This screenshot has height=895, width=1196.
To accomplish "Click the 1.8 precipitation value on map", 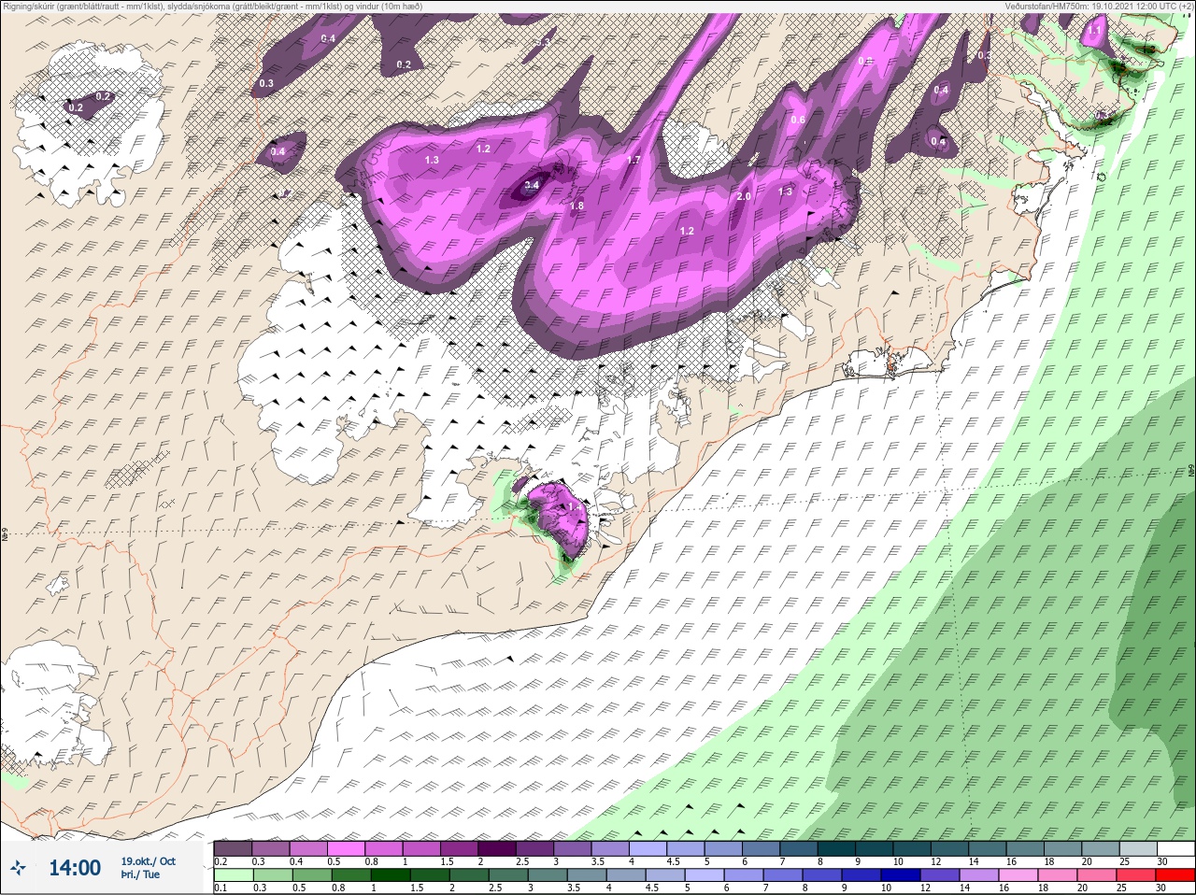I will coord(577,206).
